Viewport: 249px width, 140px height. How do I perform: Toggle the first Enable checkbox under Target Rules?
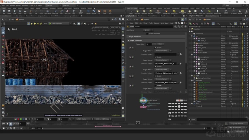tap(155, 48)
